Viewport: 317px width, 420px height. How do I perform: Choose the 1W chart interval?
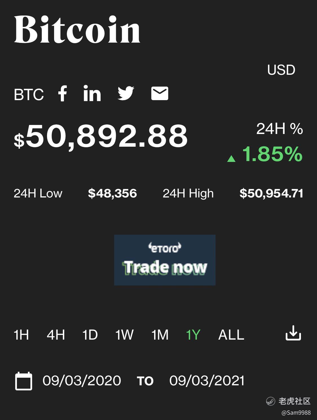(124, 335)
